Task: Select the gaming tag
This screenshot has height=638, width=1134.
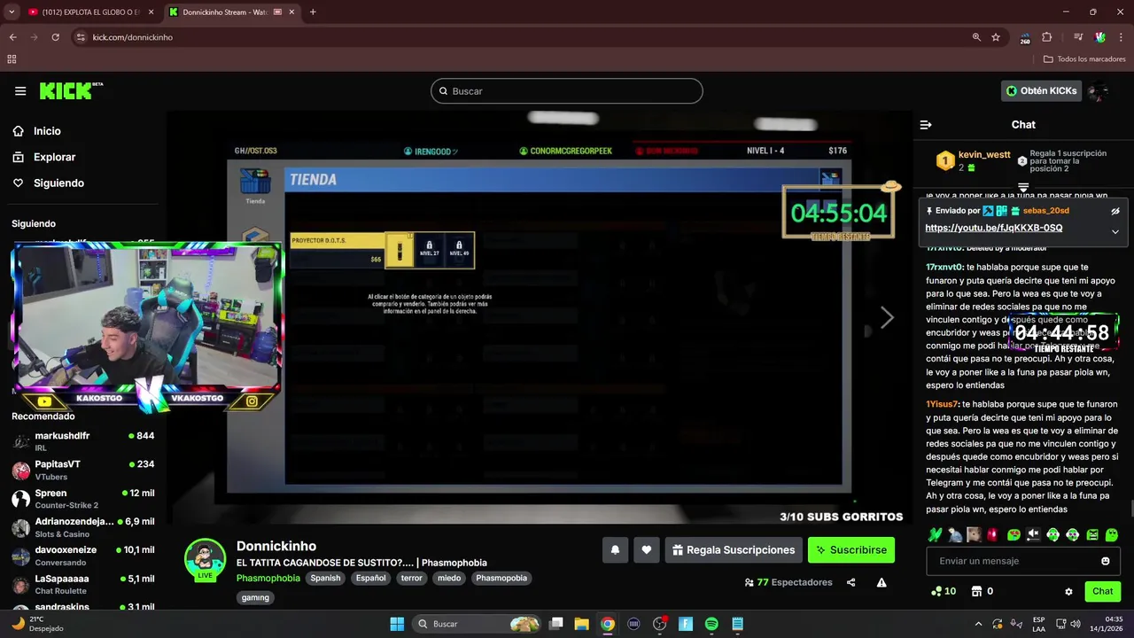Action: point(255,597)
